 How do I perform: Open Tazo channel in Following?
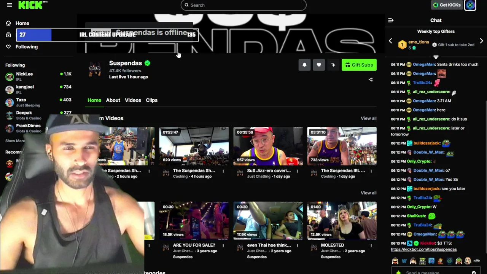tap(38, 102)
